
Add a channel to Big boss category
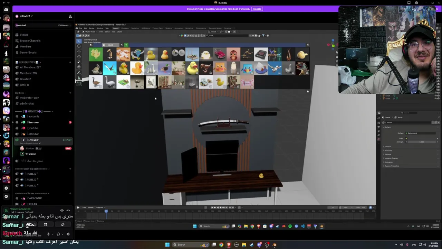tap(70, 93)
